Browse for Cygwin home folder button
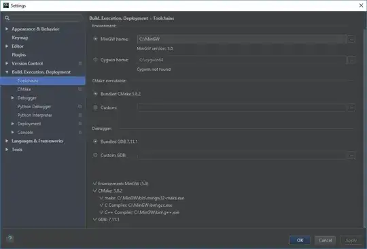The width and height of the screenshot is (367, 249). [x=351, y=60]
